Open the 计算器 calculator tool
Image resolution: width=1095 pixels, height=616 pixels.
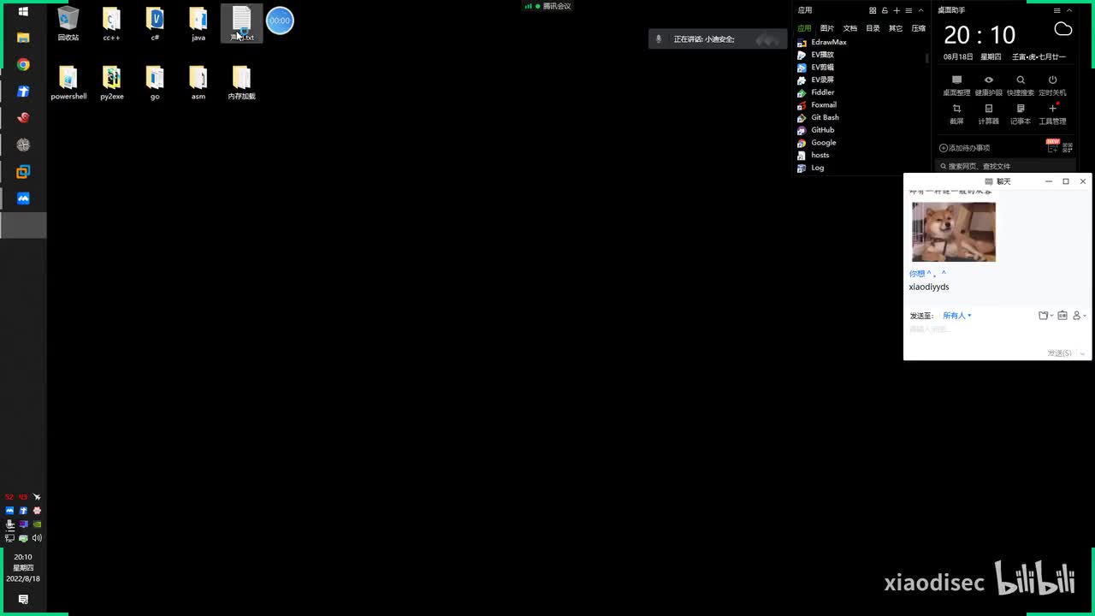988,114
